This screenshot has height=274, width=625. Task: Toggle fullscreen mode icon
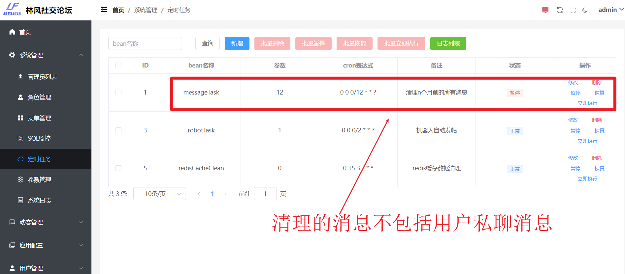(x=573, y=10)
